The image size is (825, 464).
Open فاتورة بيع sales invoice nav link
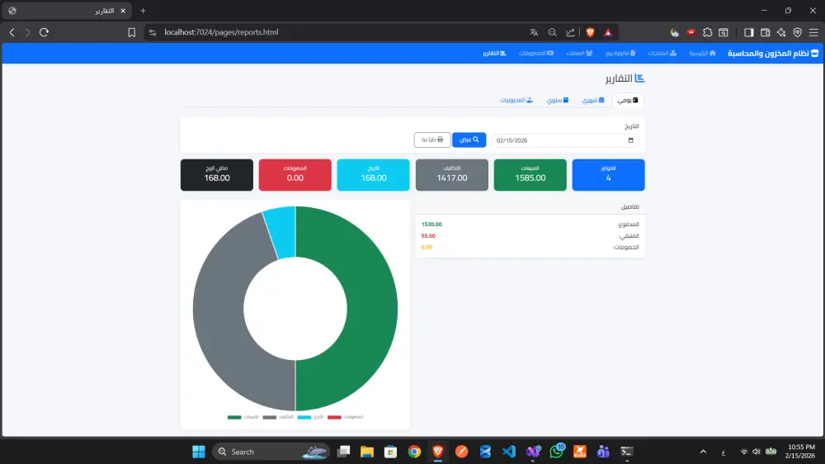click(620, 53)
